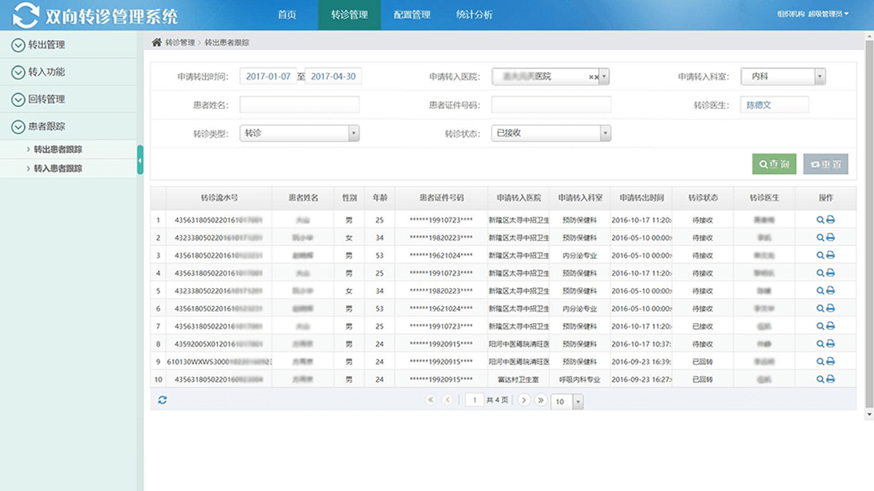Click the refresh icon below the table

[162, 400]
